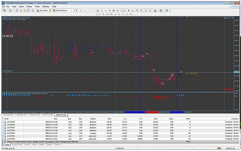Select the Vertical Line drawing tool

click(86, 10)
